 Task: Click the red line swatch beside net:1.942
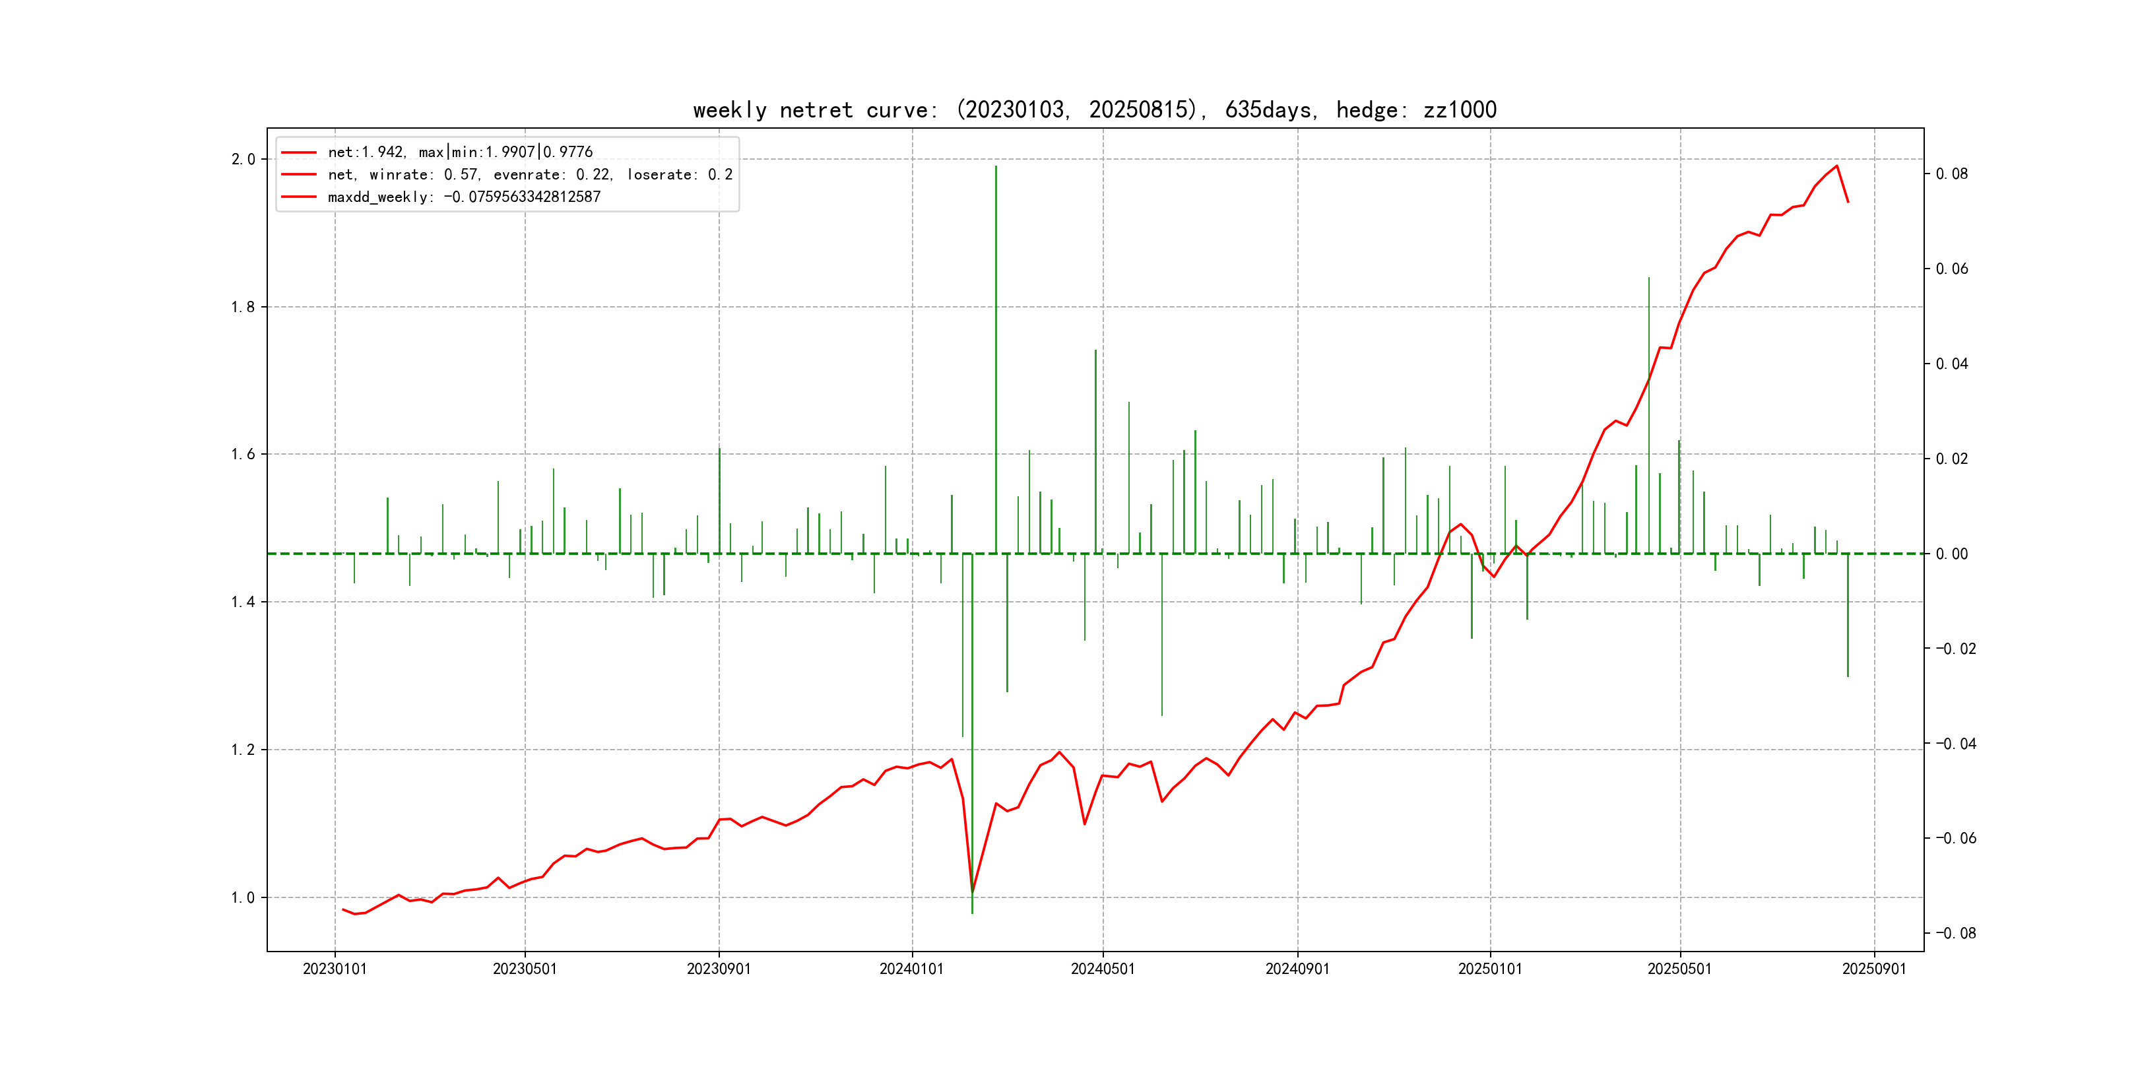coord(299,152)
